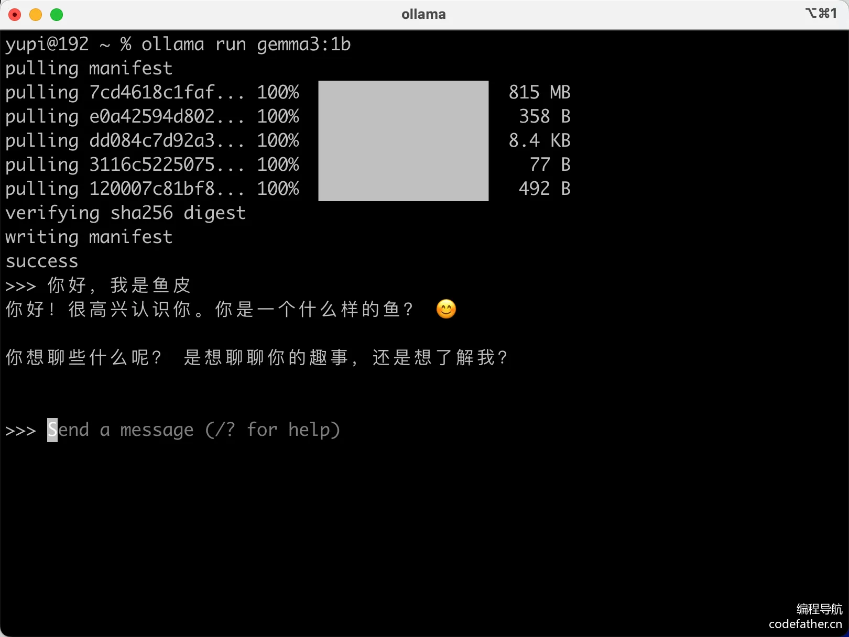Click the 'ollama run gemma3:1b' command line

pyautogui.click(x=178, y=45)
